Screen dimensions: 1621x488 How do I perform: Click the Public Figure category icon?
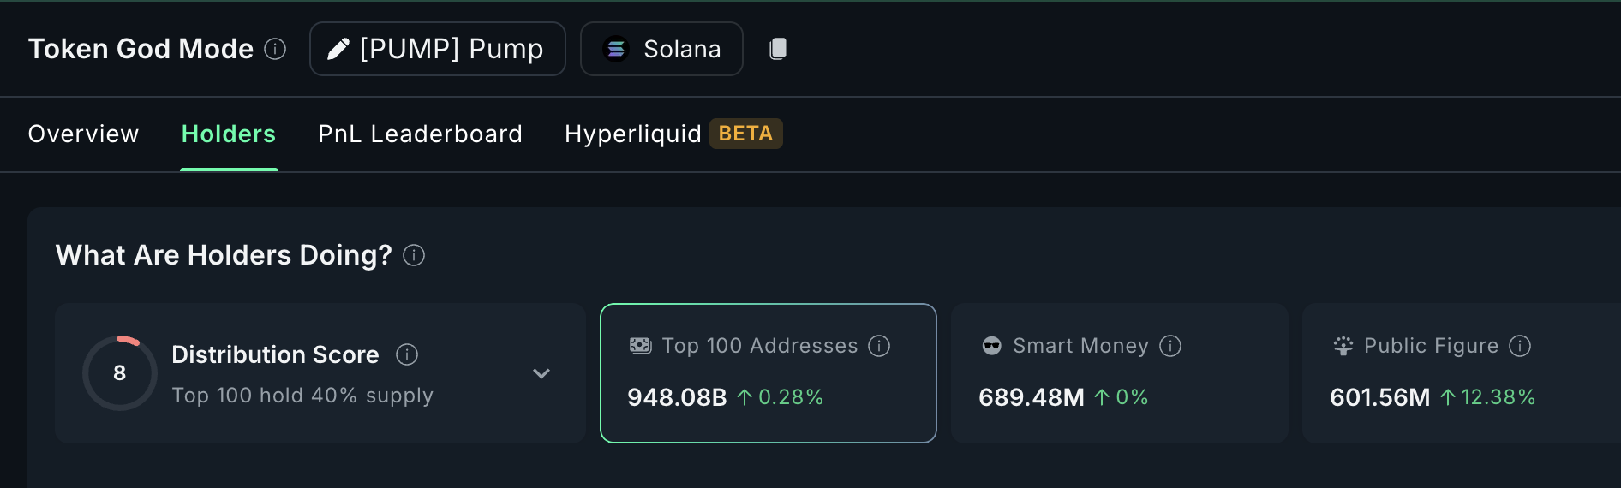[x=1343, y=346]
